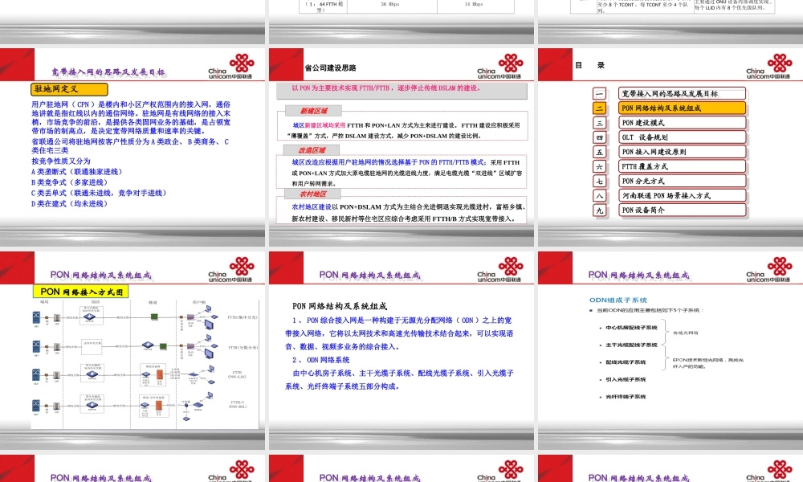803x482 pixels.
Task: Choose contents entry OLT 设备规划
Action: coord(681,137)
